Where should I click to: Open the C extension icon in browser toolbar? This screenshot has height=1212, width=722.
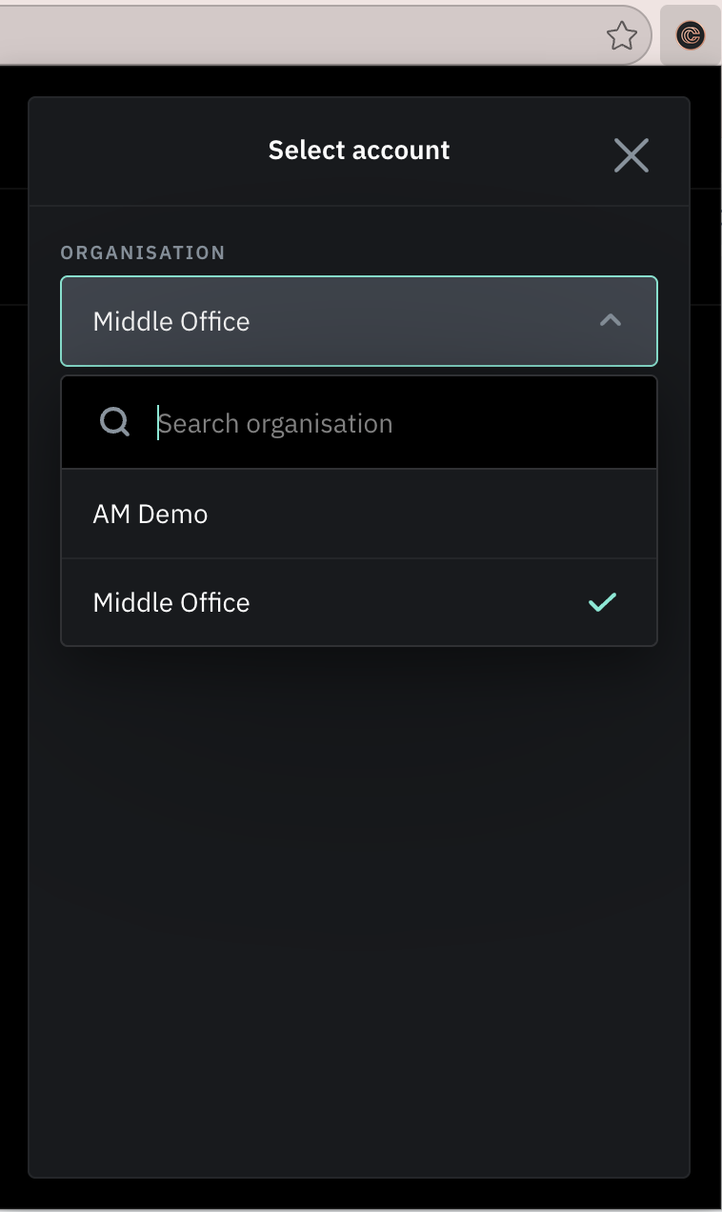click(690, 36)
